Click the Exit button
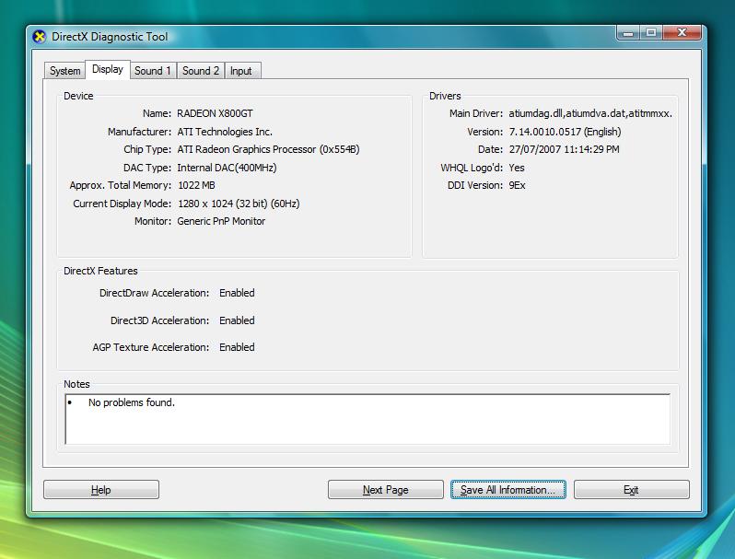This screenshot has width=735, height=559. click(631, 490)
